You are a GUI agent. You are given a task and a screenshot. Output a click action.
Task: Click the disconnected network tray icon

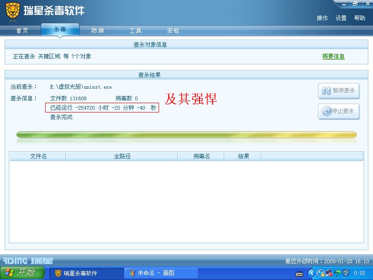pyautogui.click(x=329, y=273)
